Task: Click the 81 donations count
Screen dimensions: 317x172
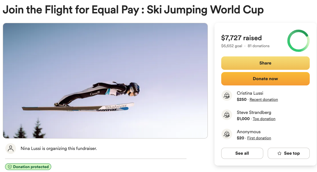Action: pyautogui.click(x=258, y=46)
